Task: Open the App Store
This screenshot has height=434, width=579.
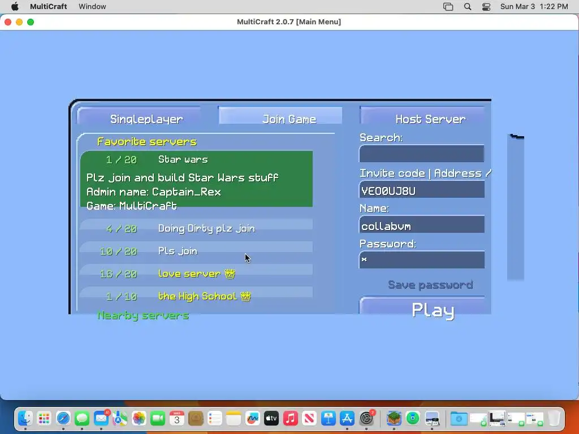Action: (347, 418)
